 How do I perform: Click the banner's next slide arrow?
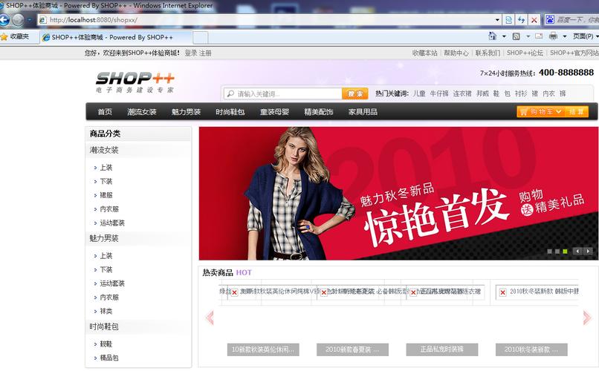tap(588, 252)
